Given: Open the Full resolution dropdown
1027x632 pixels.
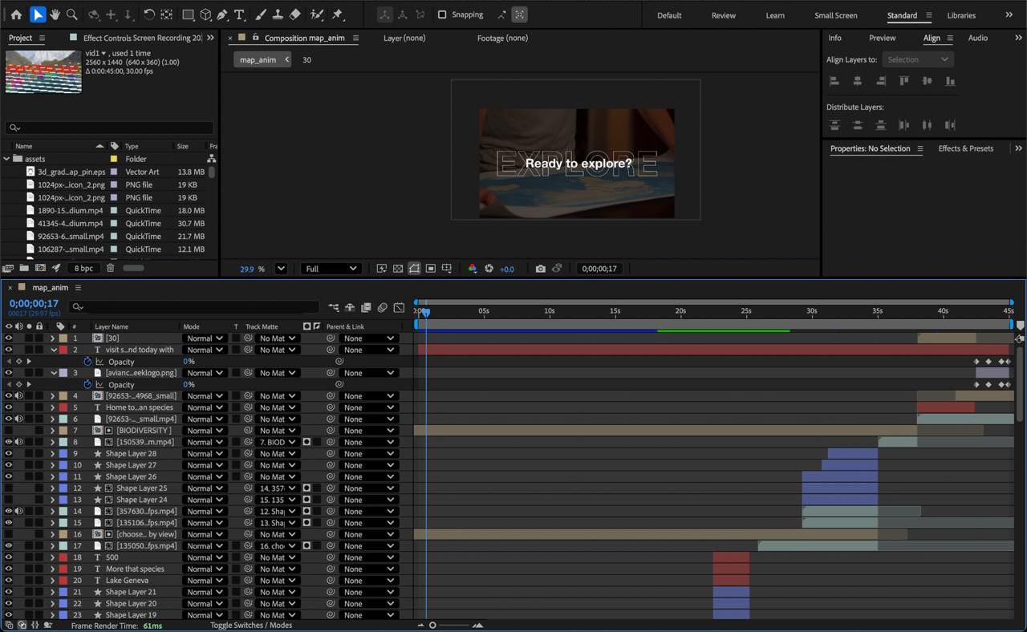Looking at the screenshot, I should click(330, 269).
